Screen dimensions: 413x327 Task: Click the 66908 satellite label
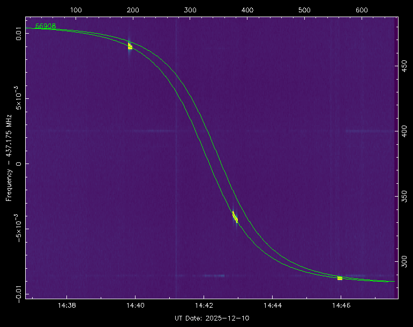[46, 26]
